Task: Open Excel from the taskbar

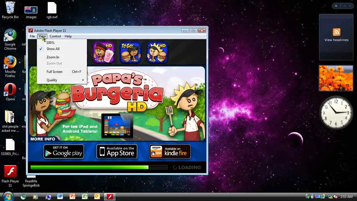Action: click(85, 197)
